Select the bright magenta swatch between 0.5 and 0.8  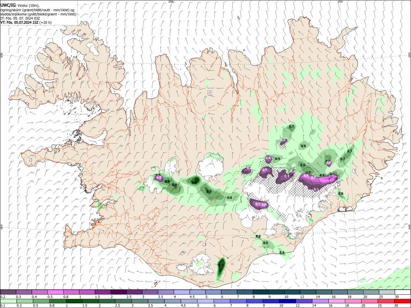(55, 292)
